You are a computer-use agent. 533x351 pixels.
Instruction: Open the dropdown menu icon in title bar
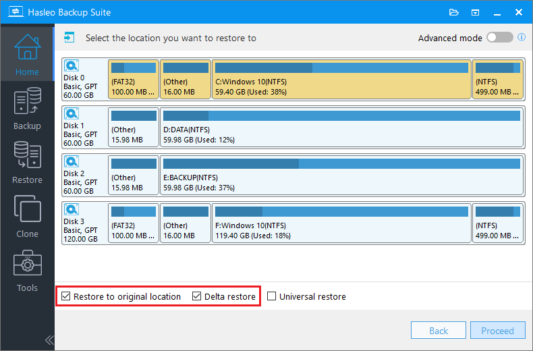pyautogui.click(x=475, y=13)
